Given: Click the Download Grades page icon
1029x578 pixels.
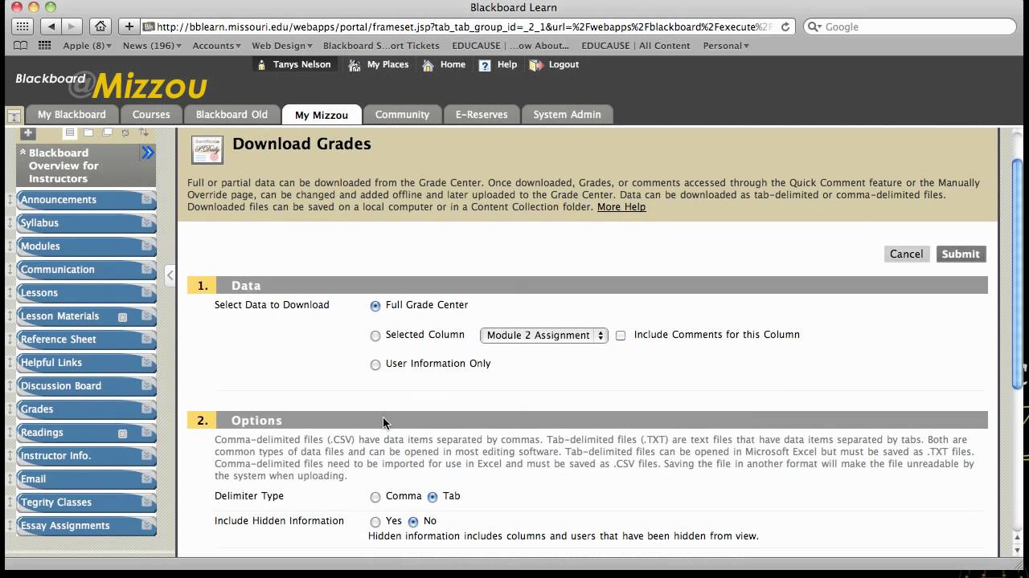Looking at the screenshot, I should [207, 150].
